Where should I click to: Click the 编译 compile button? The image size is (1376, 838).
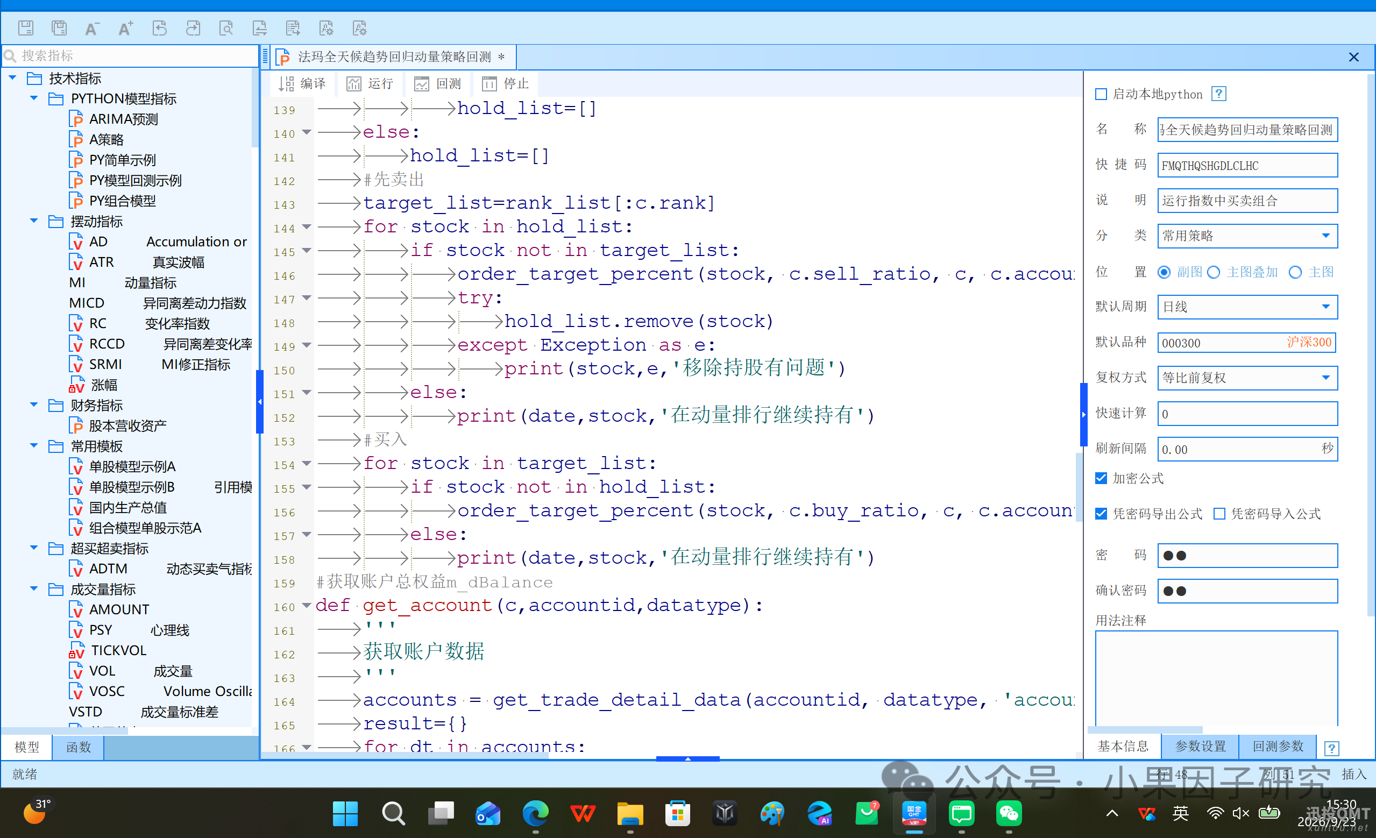click(302, 84)
